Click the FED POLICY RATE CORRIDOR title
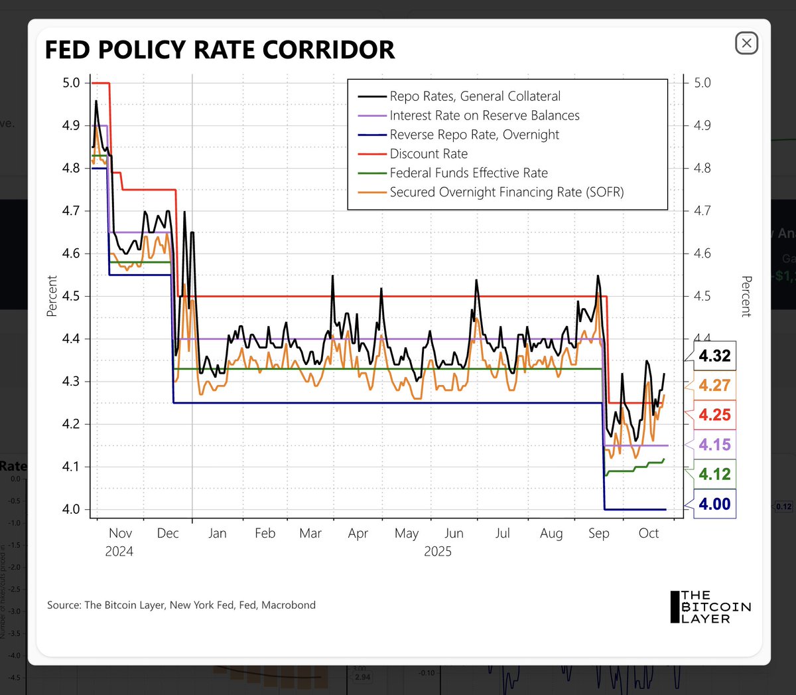Image resolution: width=796 pixels, height=695 pixels. point(220,50)
